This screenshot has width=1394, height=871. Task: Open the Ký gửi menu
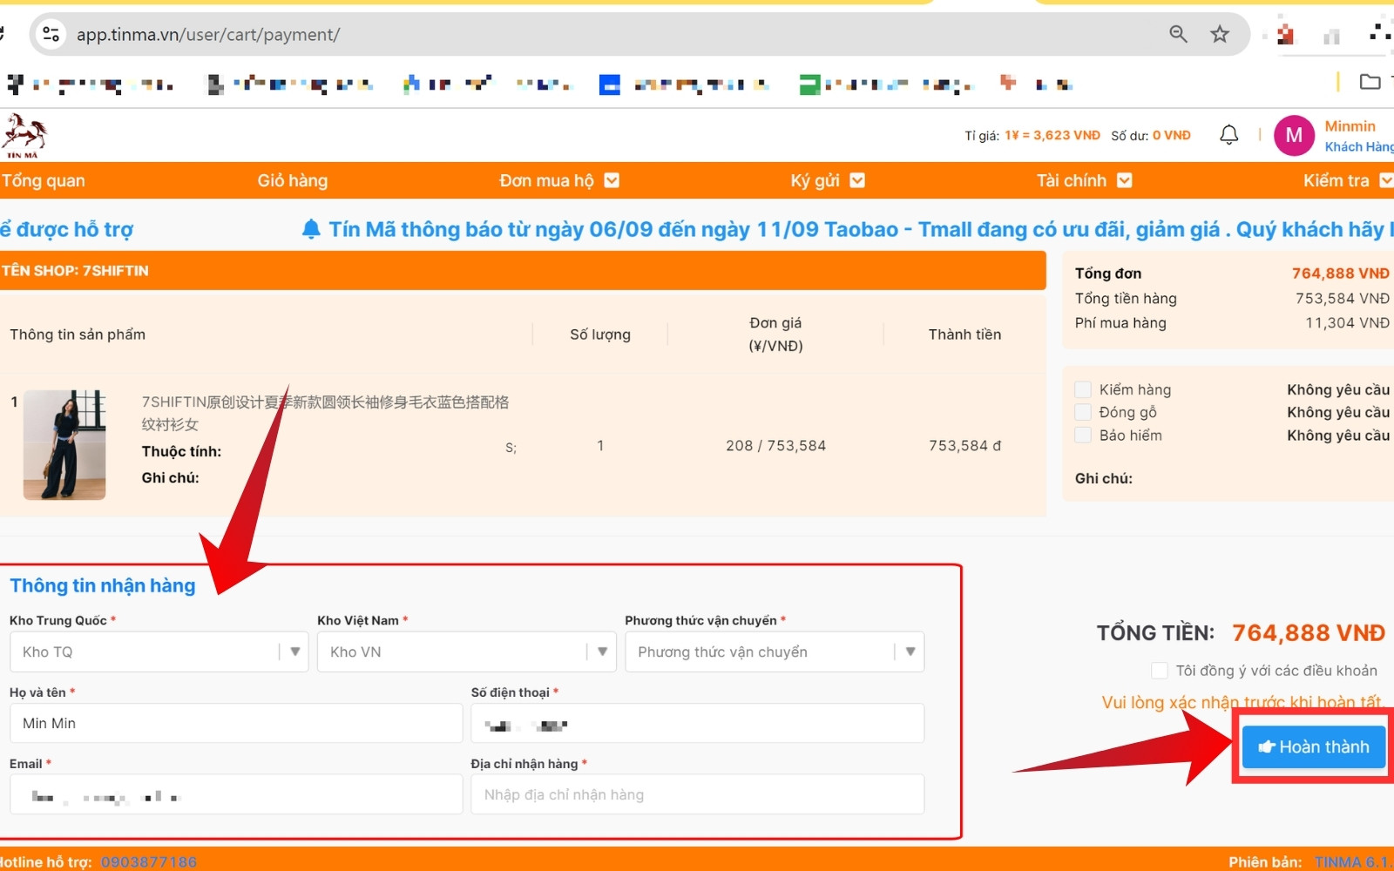click(815, 180)
